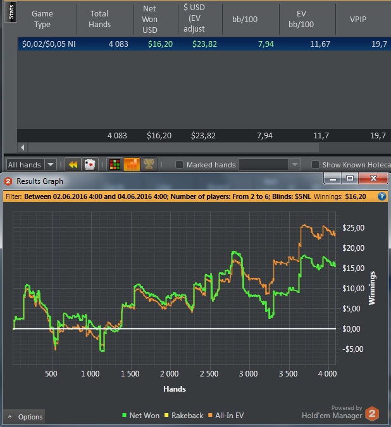Sort by VPIP column header
The width and height of the screenshot is (391, 427).
point(357,19)
